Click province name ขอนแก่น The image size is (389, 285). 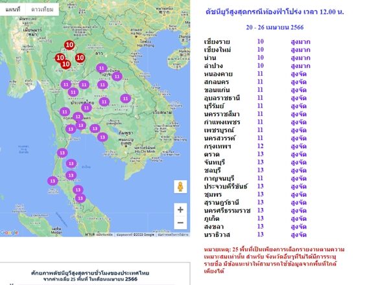pyautogui.click(x=217, y=90)
